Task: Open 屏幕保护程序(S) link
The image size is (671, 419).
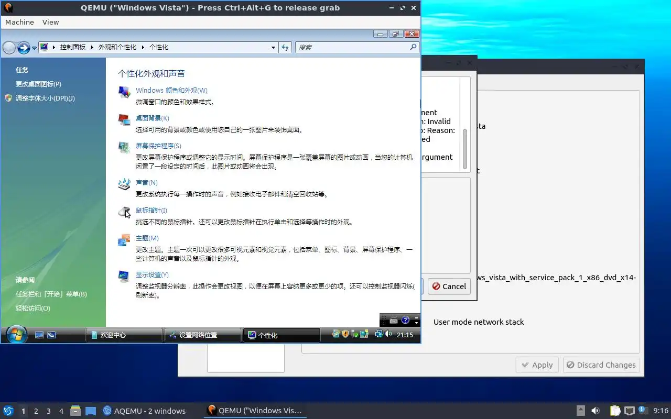Action: tap(158, 146)
